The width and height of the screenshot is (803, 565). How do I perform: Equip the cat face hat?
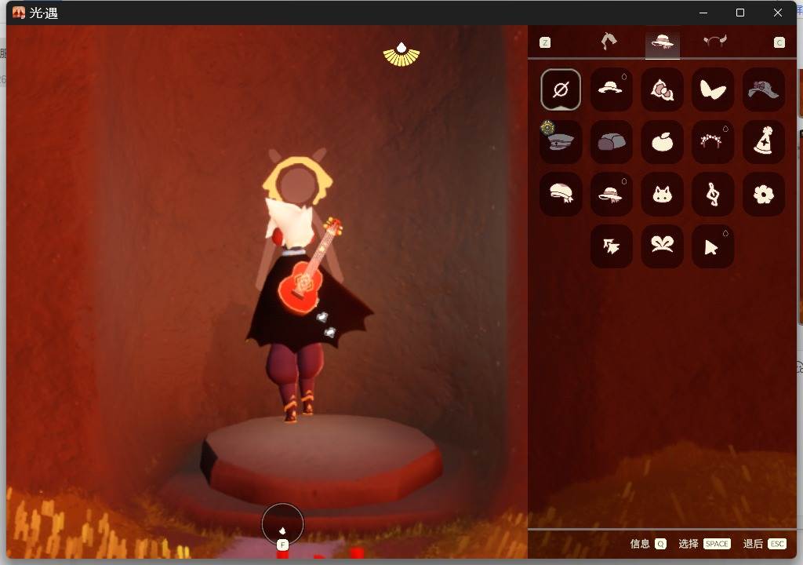click(x=662, y=194)
